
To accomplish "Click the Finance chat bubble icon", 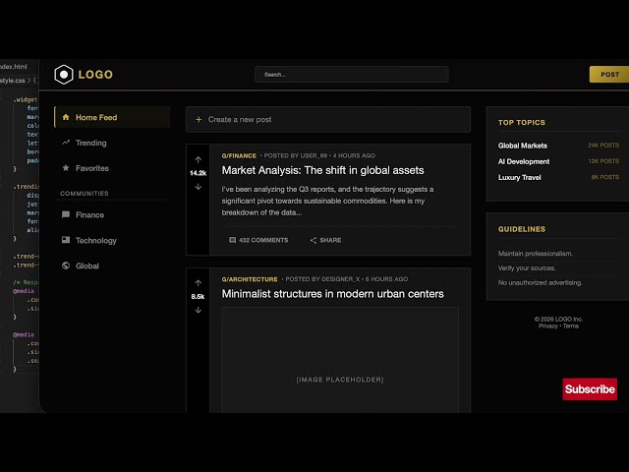I will (66, 214).
